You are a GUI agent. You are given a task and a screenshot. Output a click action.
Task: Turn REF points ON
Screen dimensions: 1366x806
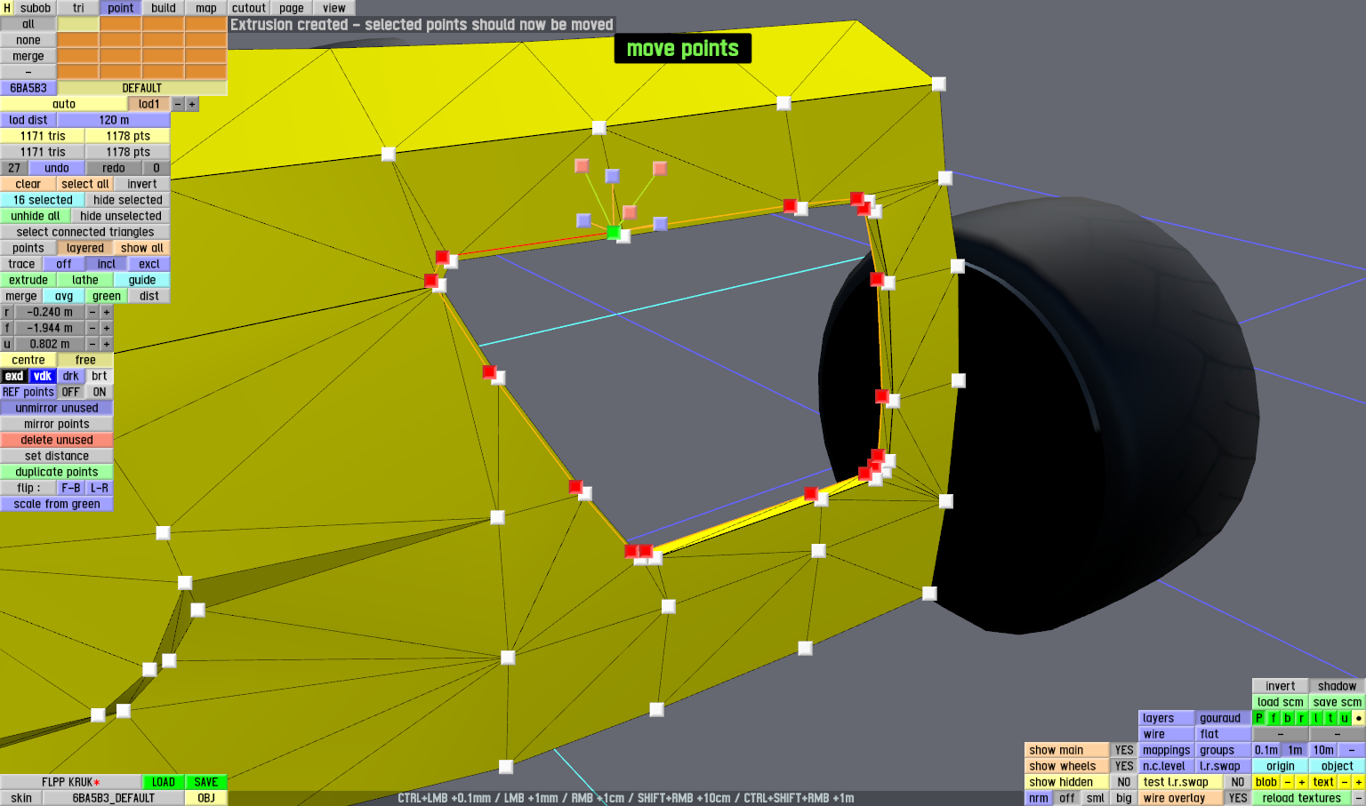tap(100, 392)
